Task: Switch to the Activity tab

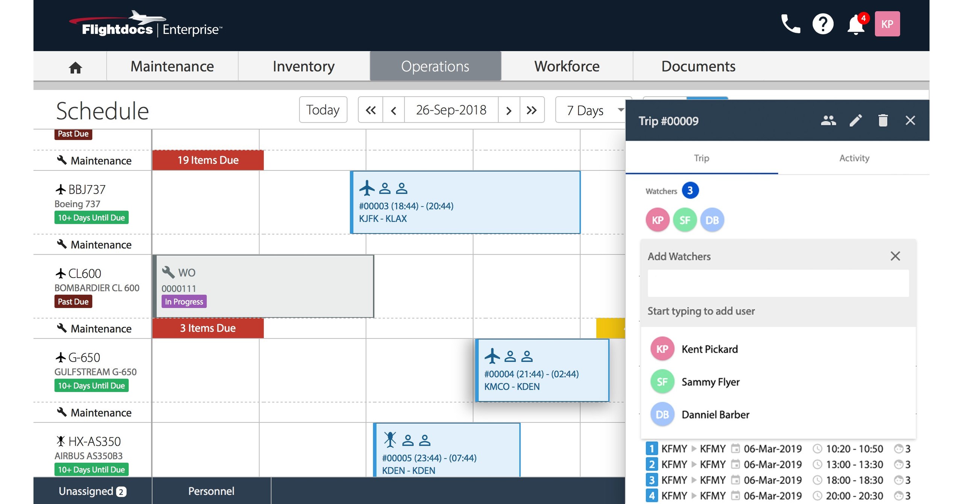Action: 854,158
